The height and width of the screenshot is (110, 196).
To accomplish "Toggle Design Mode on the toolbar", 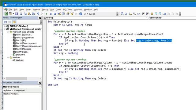I will click(x=59, y=14).
